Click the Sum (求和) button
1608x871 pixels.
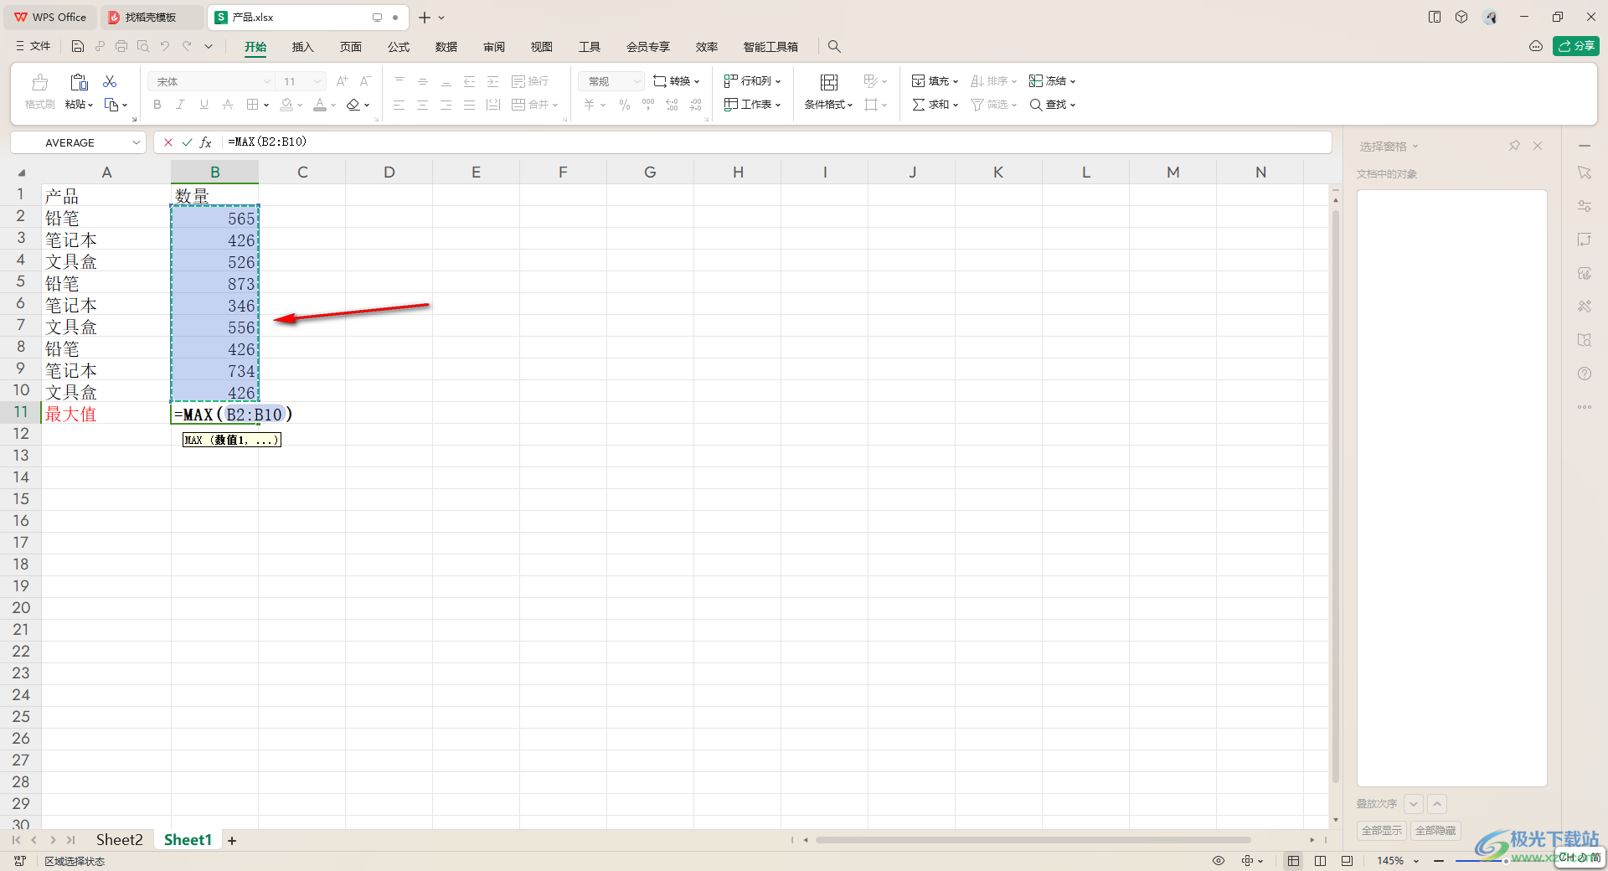tap(935, 105)
